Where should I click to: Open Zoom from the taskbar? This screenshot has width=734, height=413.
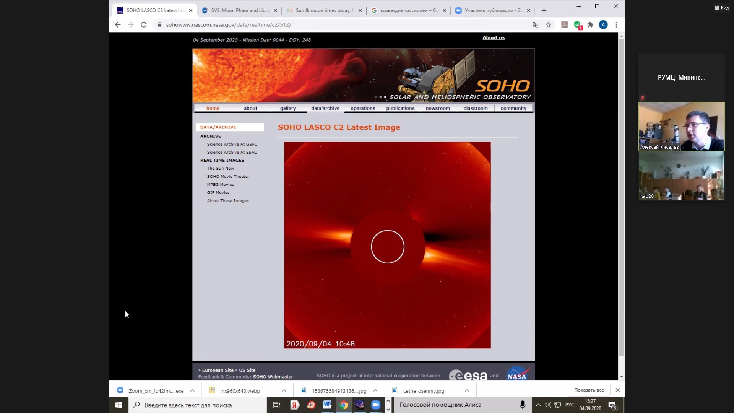(376, 405)
